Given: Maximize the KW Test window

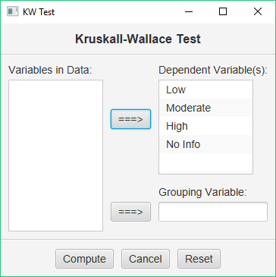Looking at the screenshot, I should pyautogui.click(x=223, y=11).
